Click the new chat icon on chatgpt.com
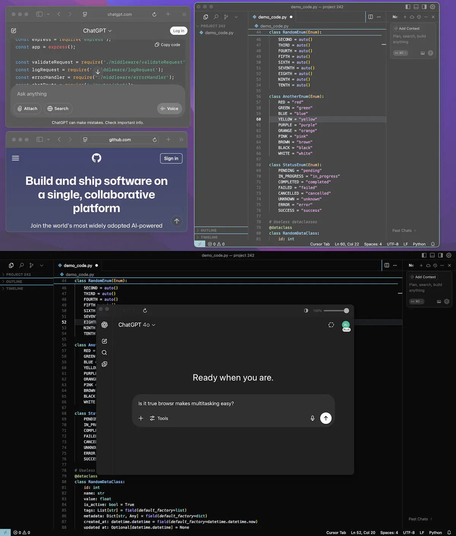The height and width of the screenshot is (536, 456). (x=14, y=30)
